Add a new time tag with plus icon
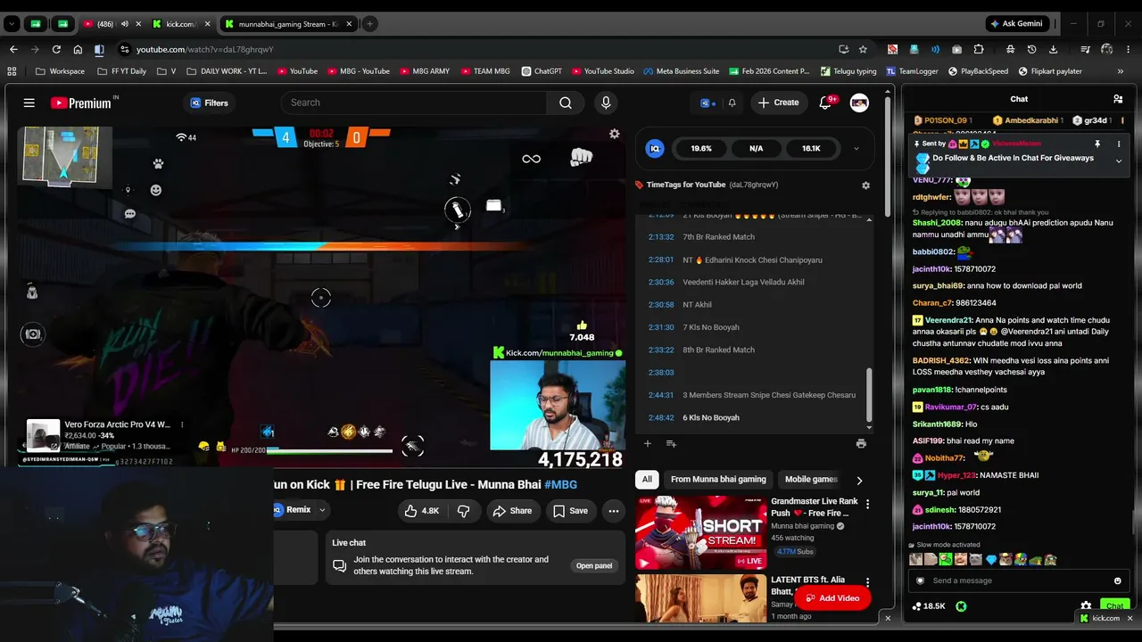Screen dimensions: 1142x642 [648, 443]
